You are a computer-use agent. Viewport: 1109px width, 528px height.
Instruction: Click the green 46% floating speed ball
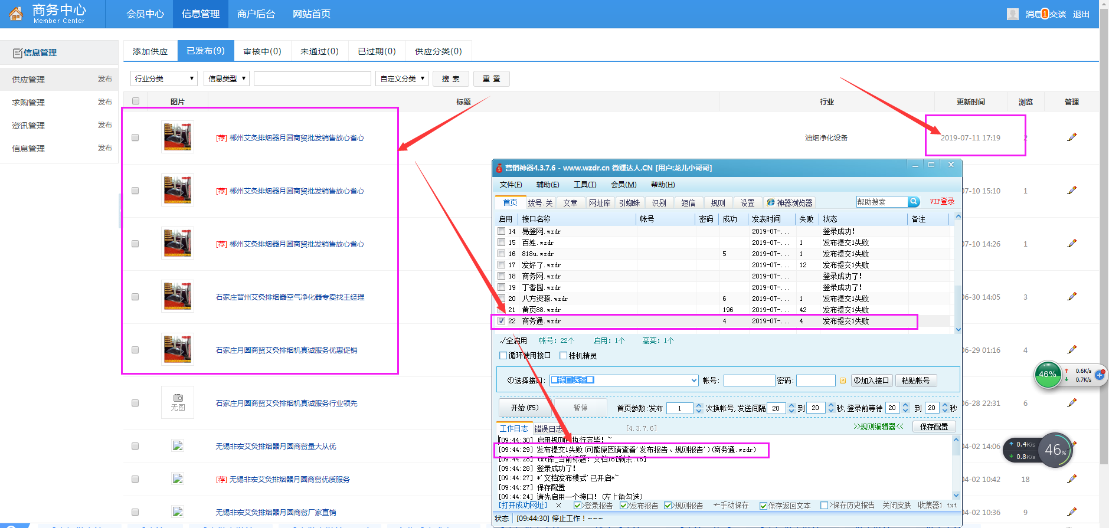click(1048, 375)
